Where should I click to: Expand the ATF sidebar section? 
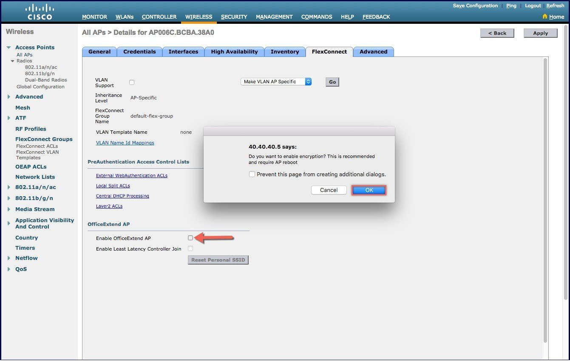9,118
